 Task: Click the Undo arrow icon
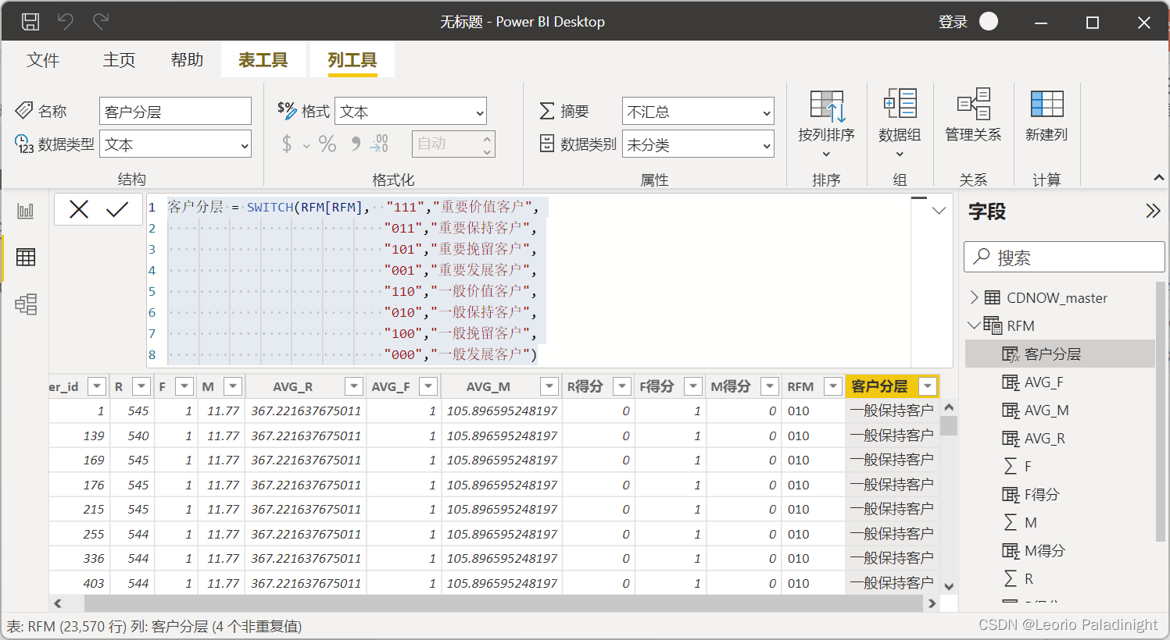(x=66, y=22)
